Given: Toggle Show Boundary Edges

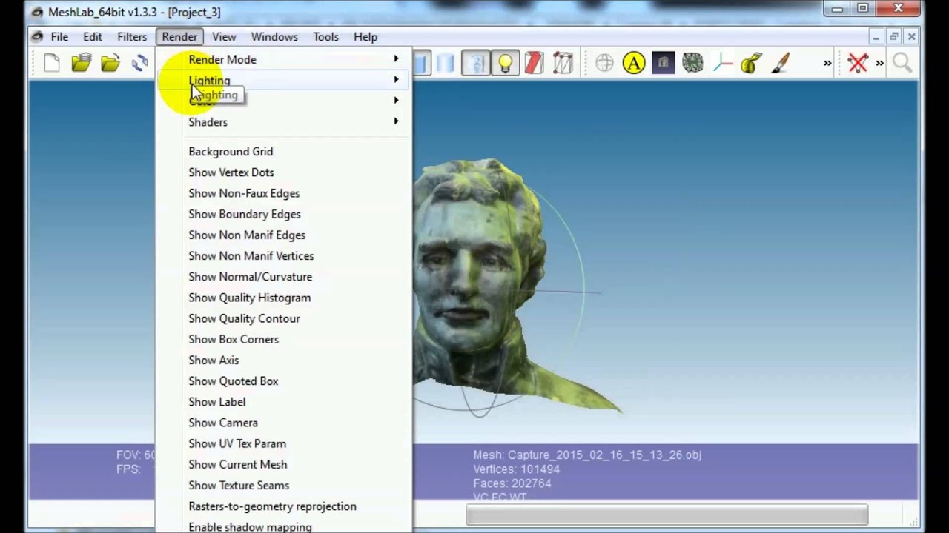Looking at the screenshot, I should tap(283, 214).
